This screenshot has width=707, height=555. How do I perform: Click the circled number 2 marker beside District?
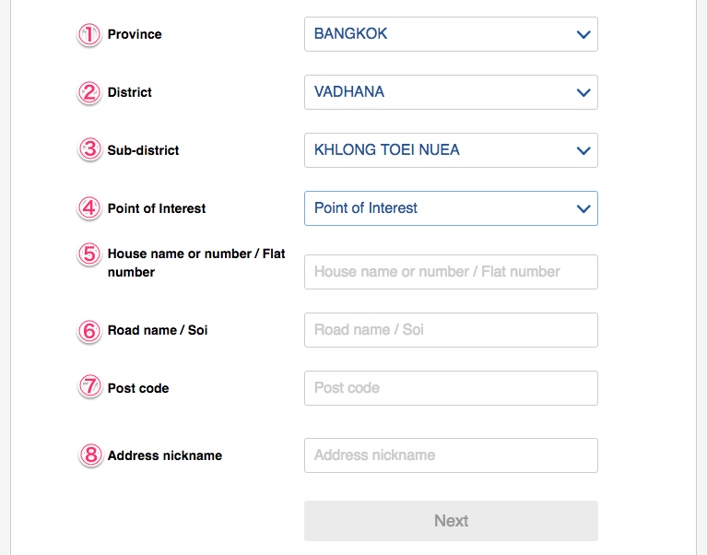[88, 92]
